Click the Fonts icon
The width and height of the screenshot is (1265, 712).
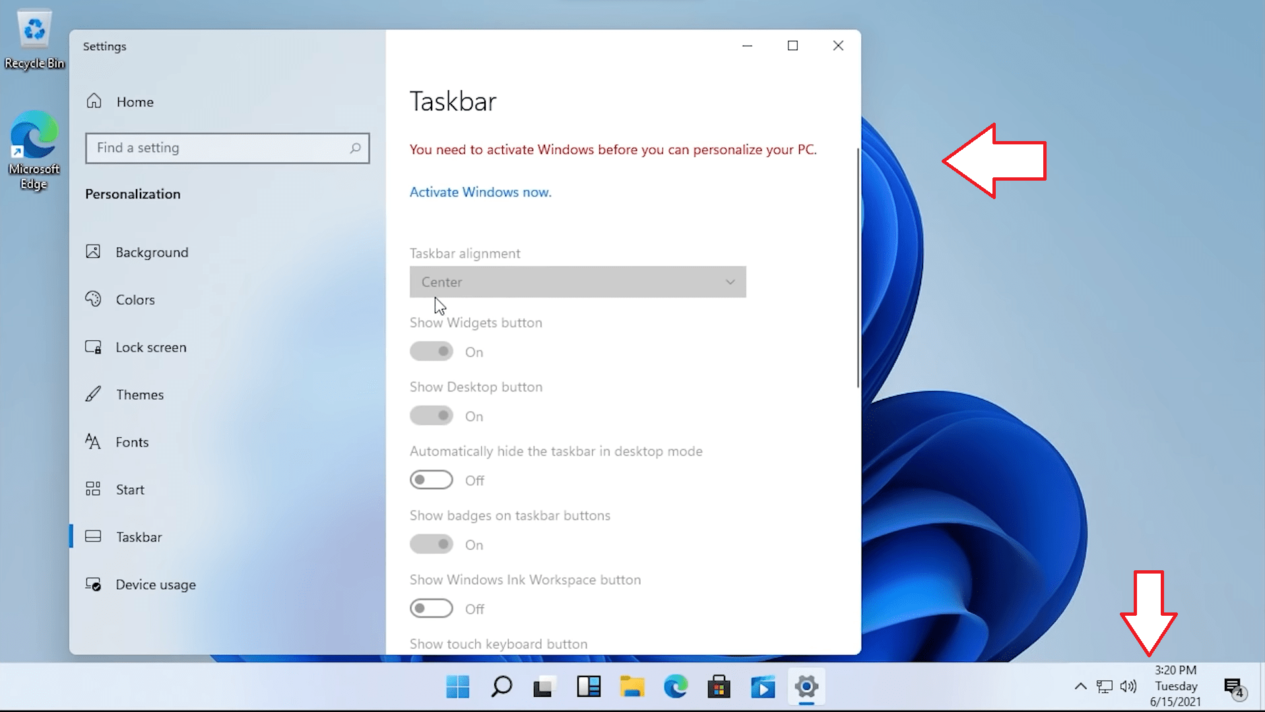(x=93, y=442)
